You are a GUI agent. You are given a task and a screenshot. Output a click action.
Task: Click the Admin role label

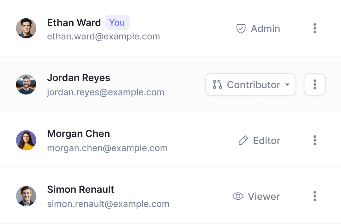(265, 29)
